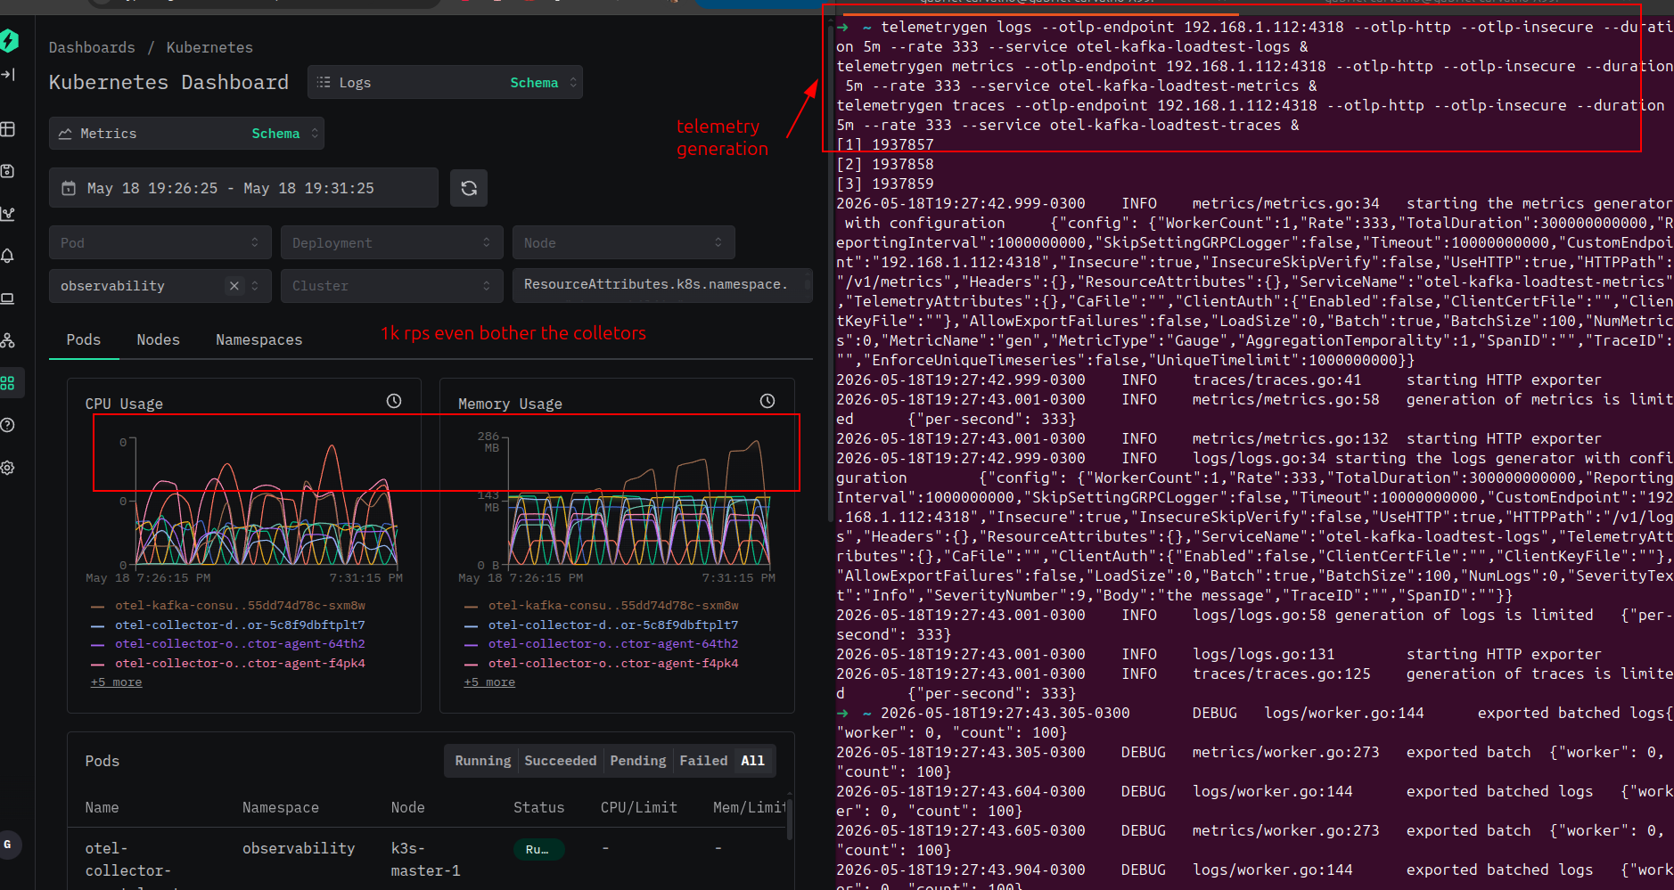Click the HyperDX lightning logo
This screenshot has width=1674, height=890.
pyautogui.click(x=9, y=40)
